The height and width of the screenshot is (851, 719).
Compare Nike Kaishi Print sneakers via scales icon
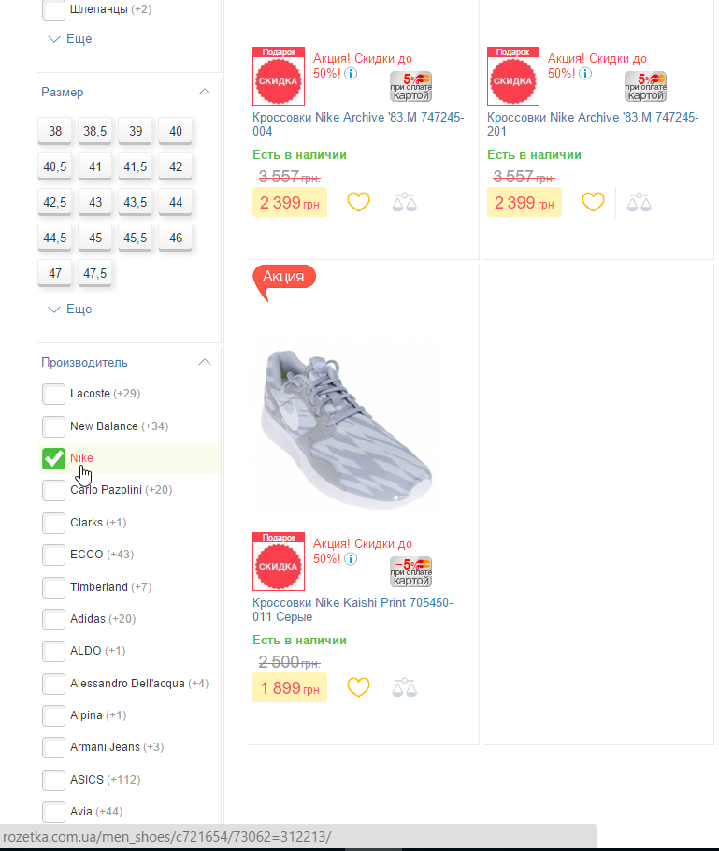405,687
